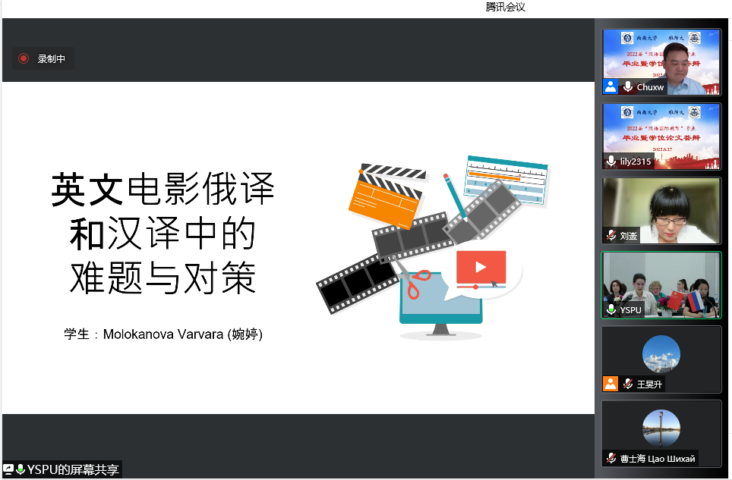Click the blue host icon on Chuxw's tile
The height and width of the screenshot is (480, 732).
(x=611, y=86)
